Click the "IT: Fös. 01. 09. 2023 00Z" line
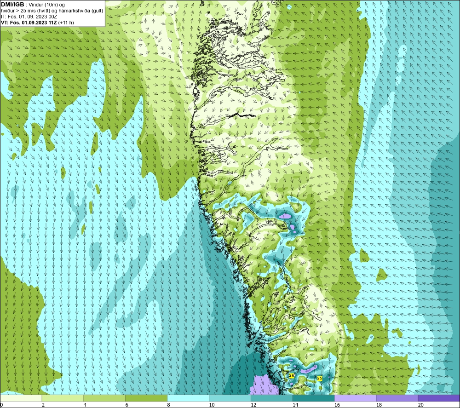 tap(29, 17)
